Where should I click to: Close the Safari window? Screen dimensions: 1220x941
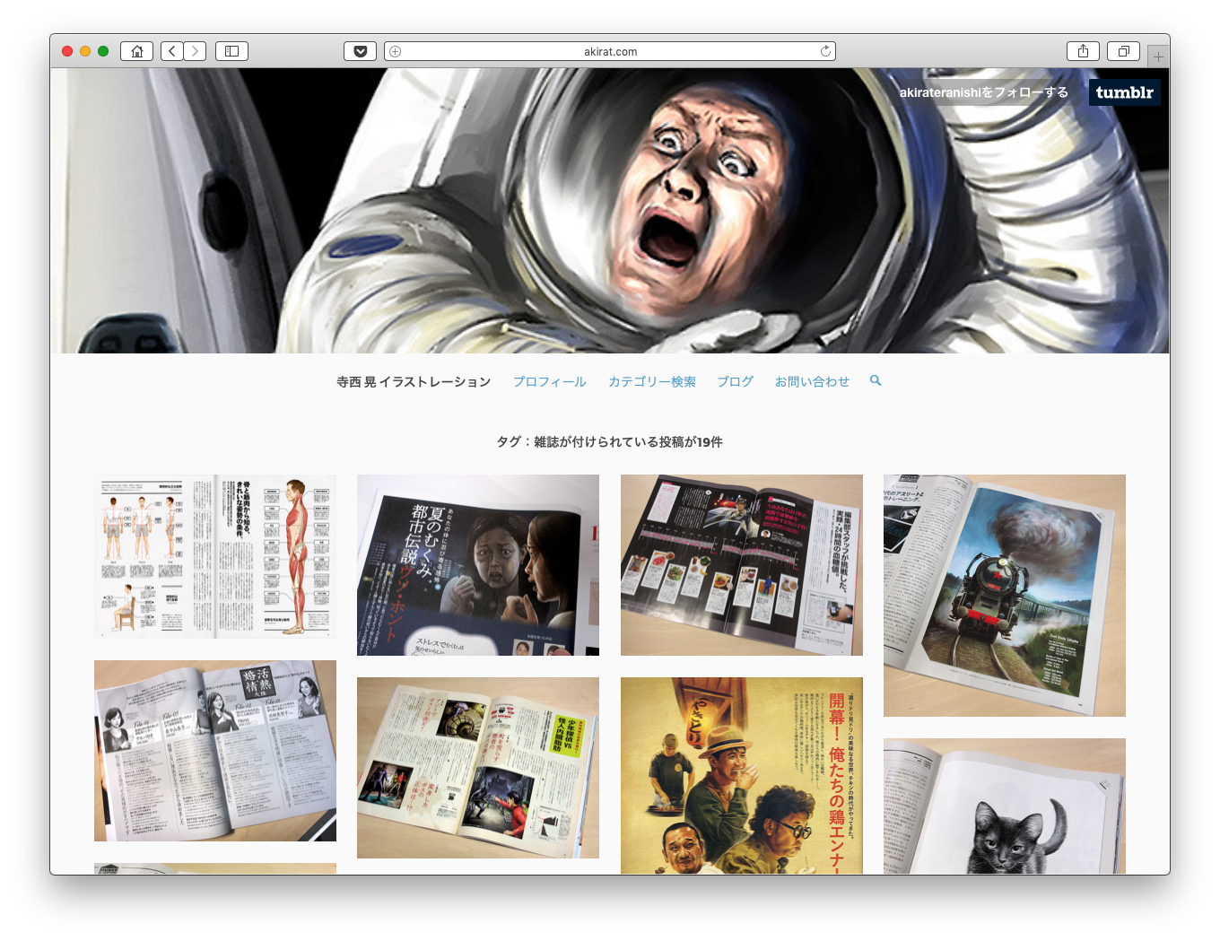[67, 51]
